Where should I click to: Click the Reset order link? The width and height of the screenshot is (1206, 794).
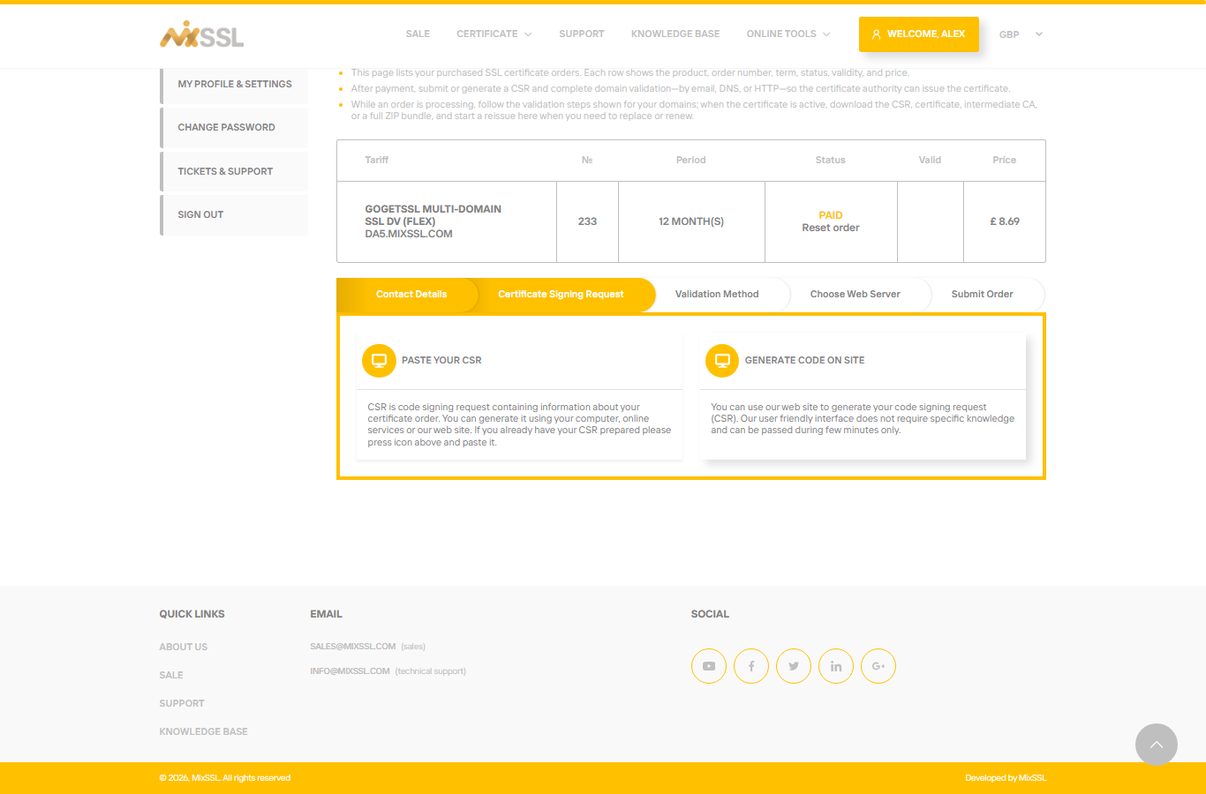click(x=830, y=228)
